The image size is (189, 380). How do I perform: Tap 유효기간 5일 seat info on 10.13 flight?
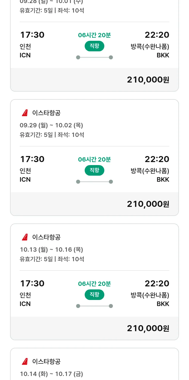coord(52,259)
